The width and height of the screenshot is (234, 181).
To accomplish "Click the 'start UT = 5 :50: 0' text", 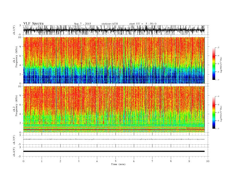I will coord(143,24).
